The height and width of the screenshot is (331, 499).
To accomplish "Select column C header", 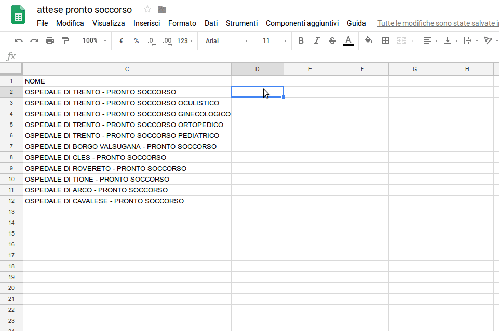I will 127,69.
